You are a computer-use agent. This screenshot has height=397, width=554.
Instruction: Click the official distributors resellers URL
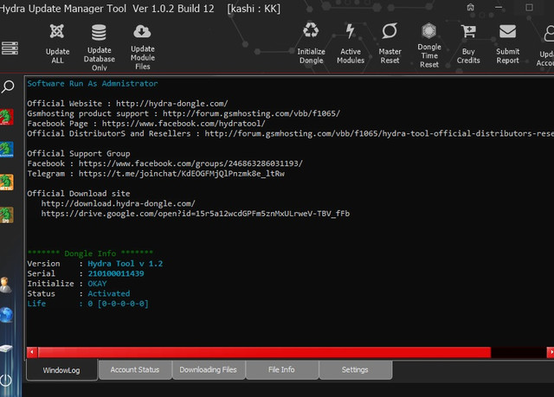pyautogui.click(x=379, y=133)
